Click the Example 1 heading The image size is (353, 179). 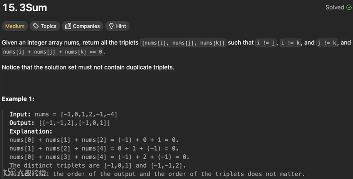[18, 99]
